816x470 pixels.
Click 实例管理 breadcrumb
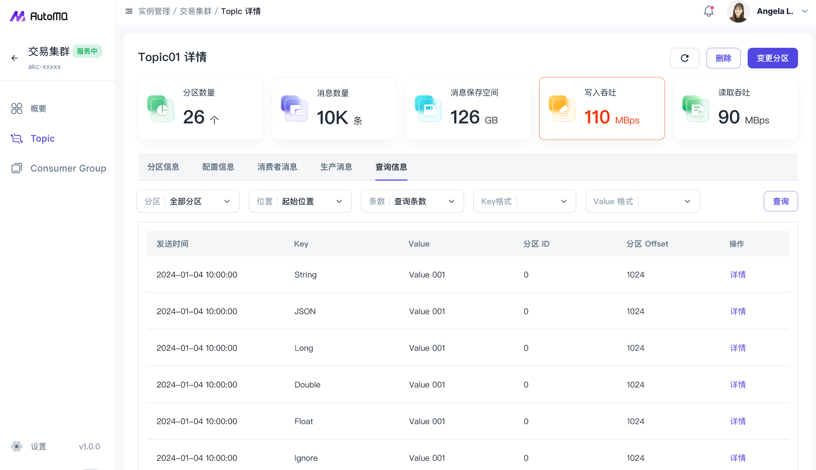[x=154, y=11]
